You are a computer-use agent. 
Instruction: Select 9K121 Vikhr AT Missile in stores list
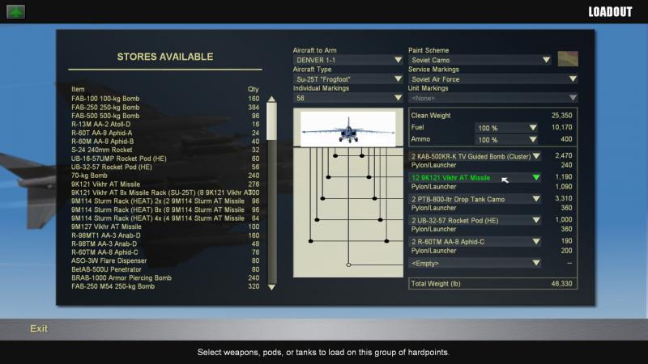pos(165,184)
